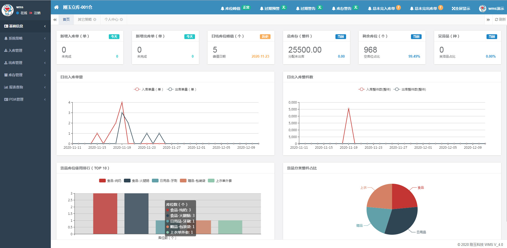
Task: Expand the 入库管理 chevron arrow
Action: (45, 50)
